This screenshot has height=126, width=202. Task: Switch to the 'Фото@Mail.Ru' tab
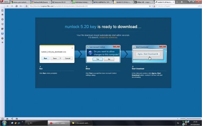pos(103,2)
